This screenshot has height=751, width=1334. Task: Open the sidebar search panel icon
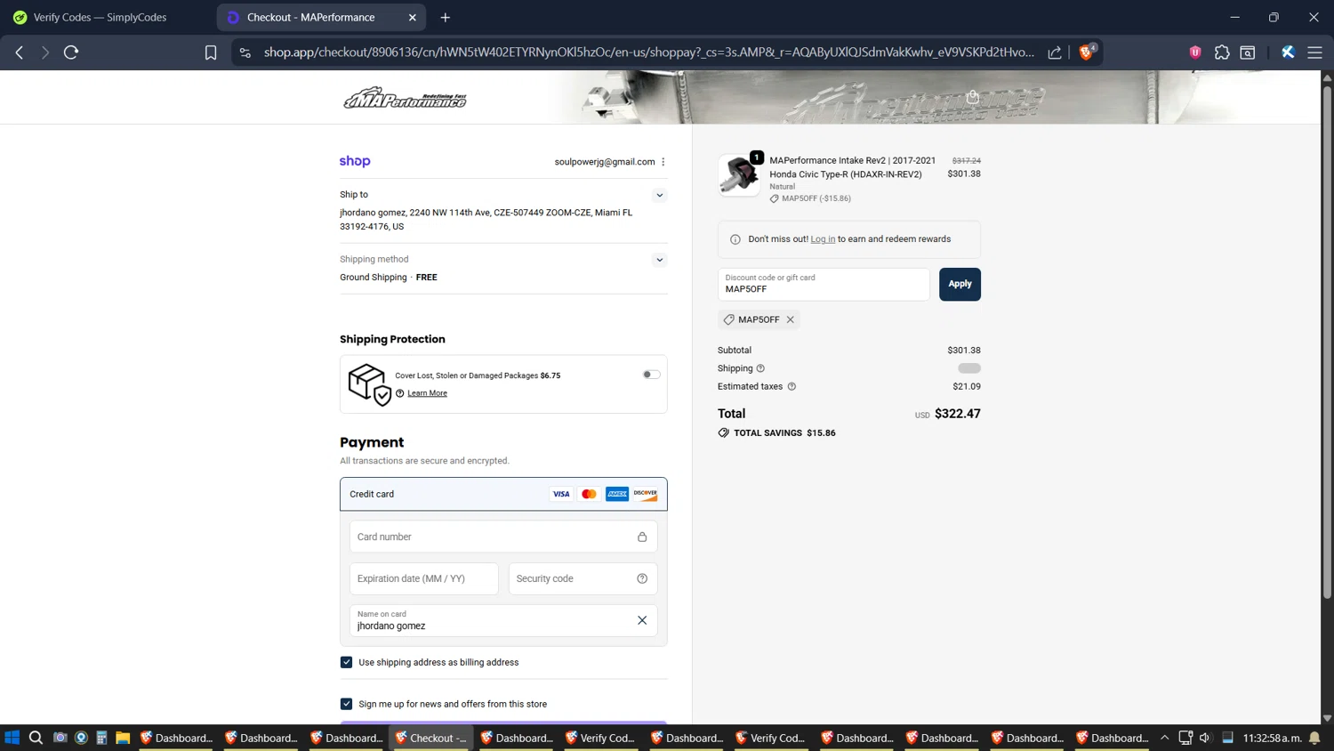(x=1248, y=52)
